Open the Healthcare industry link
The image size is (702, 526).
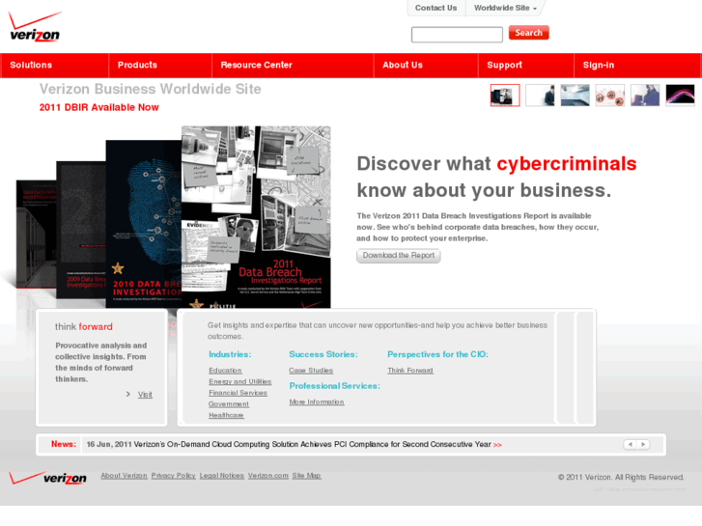point(226,415)
